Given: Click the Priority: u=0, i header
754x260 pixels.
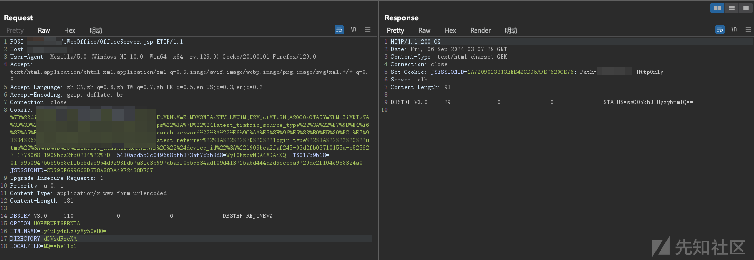Looking at the screenshot, I should point(37,186).
